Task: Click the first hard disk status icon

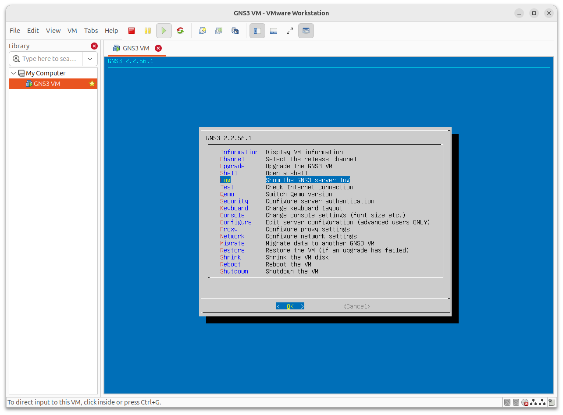Action: click(x=507, y=402)
